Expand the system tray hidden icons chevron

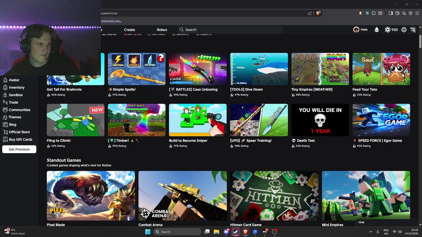point(371,232)
